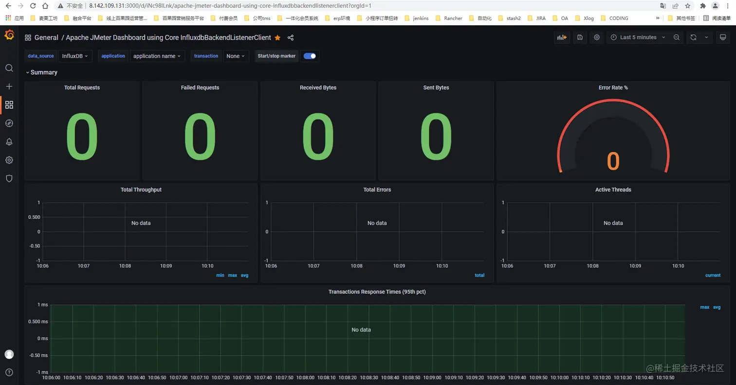Open Server Admin shield icon in sidebar

9,178
